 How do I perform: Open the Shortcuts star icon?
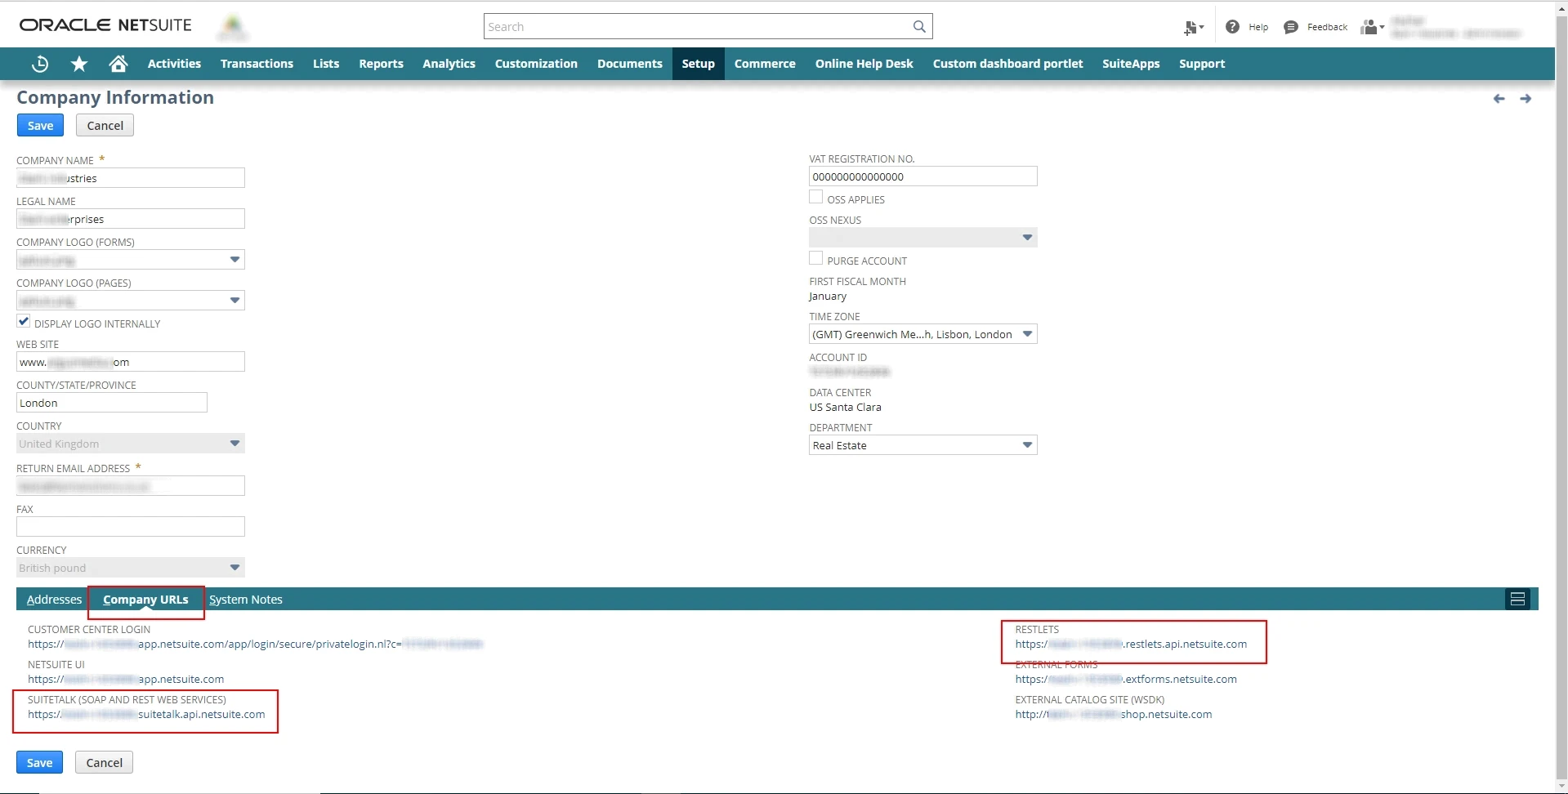pyautogui.click(x=79, y=64)
